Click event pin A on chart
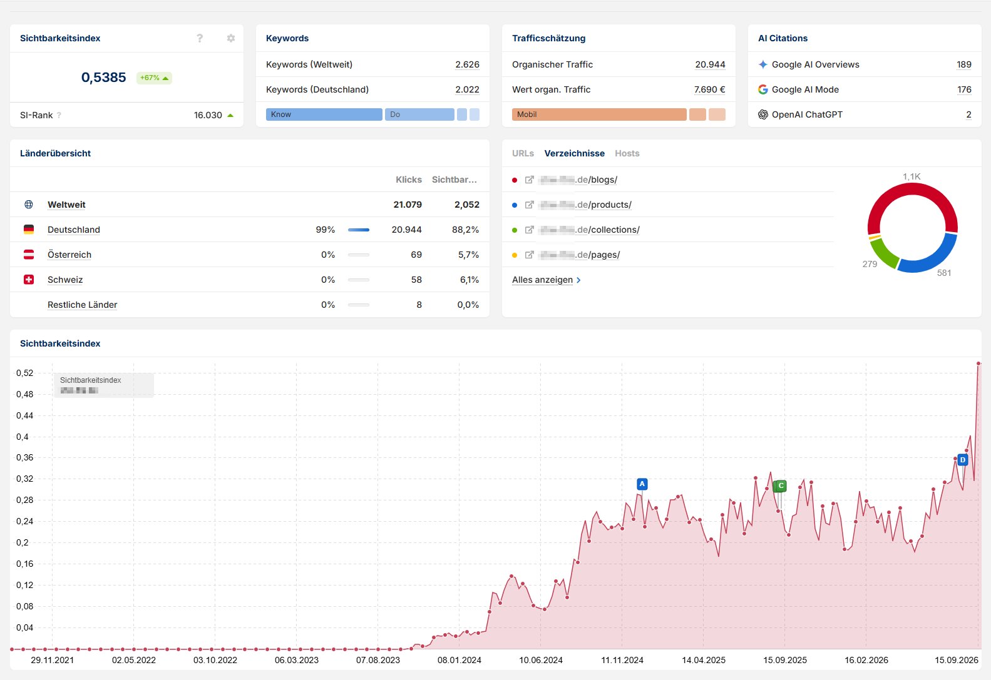The width and height of the screenshot is (991, 680). coord(642,484)
